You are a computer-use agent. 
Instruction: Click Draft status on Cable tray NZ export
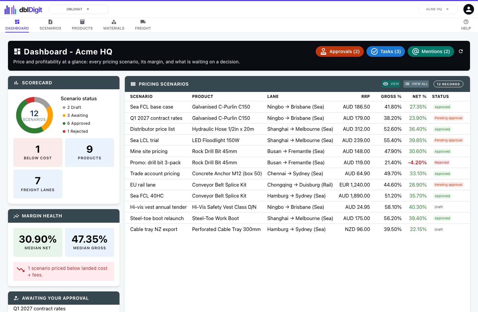pos(439,229)
